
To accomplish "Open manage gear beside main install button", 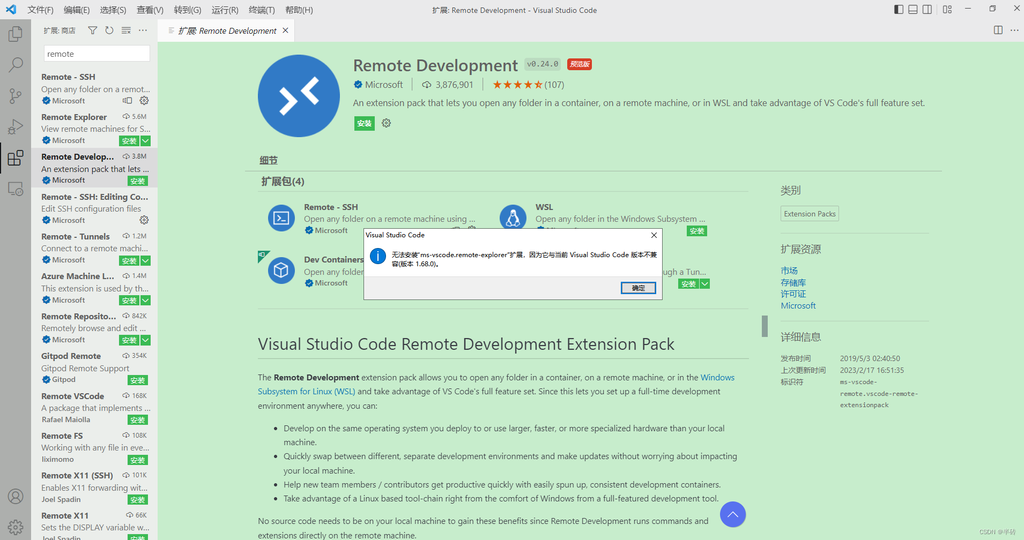I will tap(386, 123).
